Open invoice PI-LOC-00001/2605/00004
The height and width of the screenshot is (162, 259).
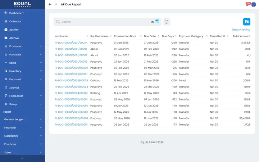[x=71, y=118]
